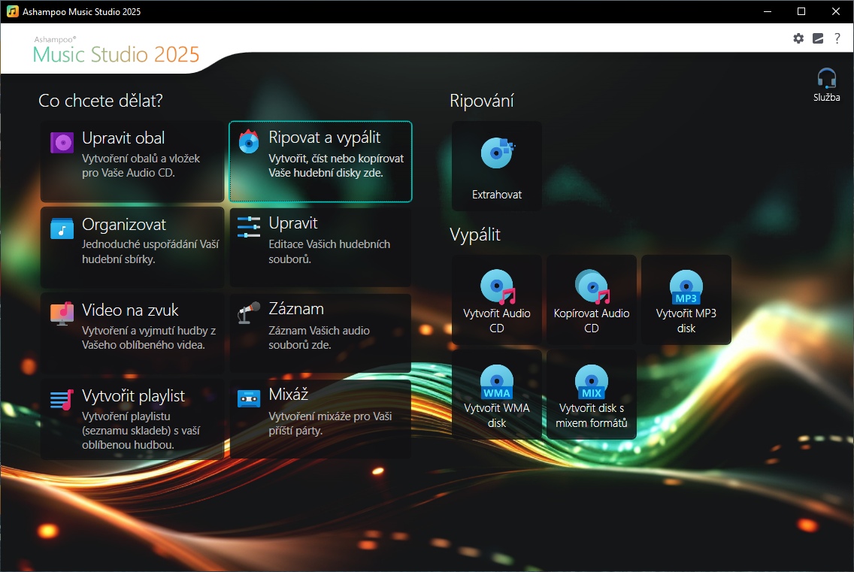This screenshot has height=572, width=854.
Task: Click the Vytvořit MP3 disk label
Action: tap(686, 320)
